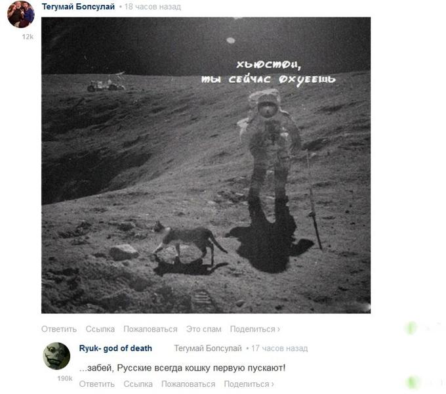
Task: Reply to the first comment with Ответить
Action: [x=59, y=329]
